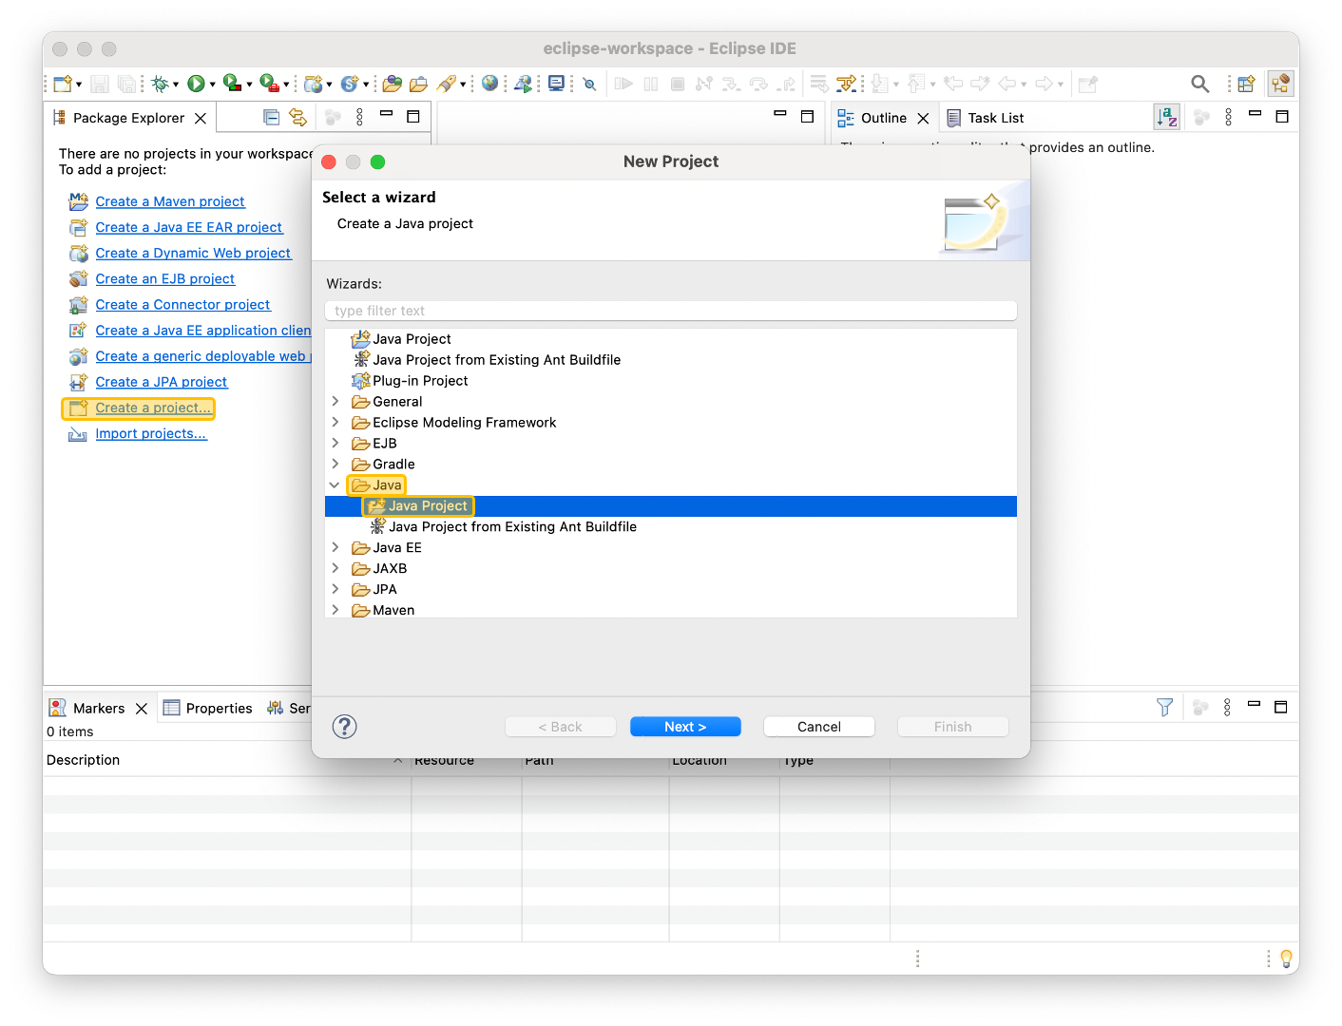Click the Open Web Browser globe icon
The width and height of the screenshot is (1342, 1026).
(489, 84)
